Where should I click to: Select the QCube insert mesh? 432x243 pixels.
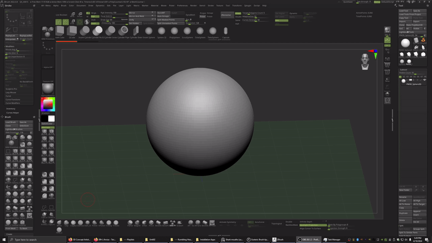(x=72, y=32)
